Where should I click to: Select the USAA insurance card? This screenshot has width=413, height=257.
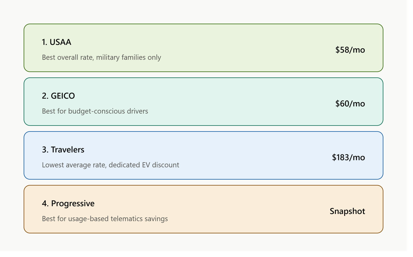tap(203, 48)
